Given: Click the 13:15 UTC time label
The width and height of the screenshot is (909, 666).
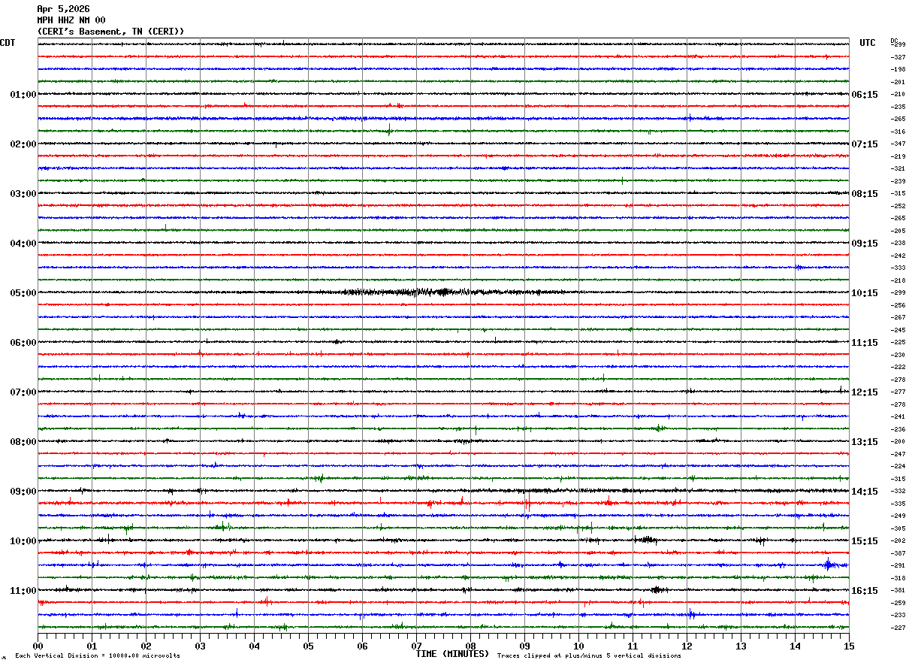Looking at the screenshot, I should point(864,442).
